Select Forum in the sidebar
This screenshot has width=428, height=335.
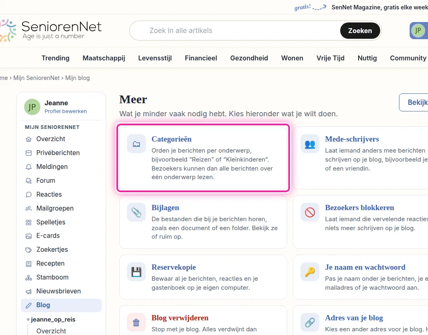click(x=61, y=181)
